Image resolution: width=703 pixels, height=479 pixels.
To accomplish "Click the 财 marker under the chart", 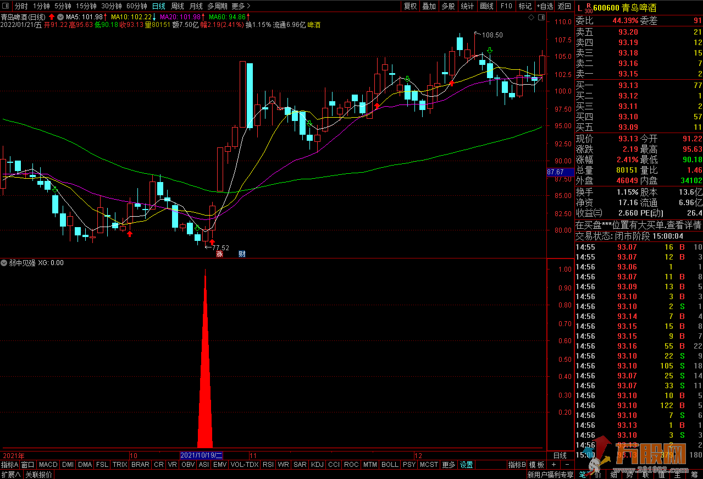I will (x=242, y=254).
